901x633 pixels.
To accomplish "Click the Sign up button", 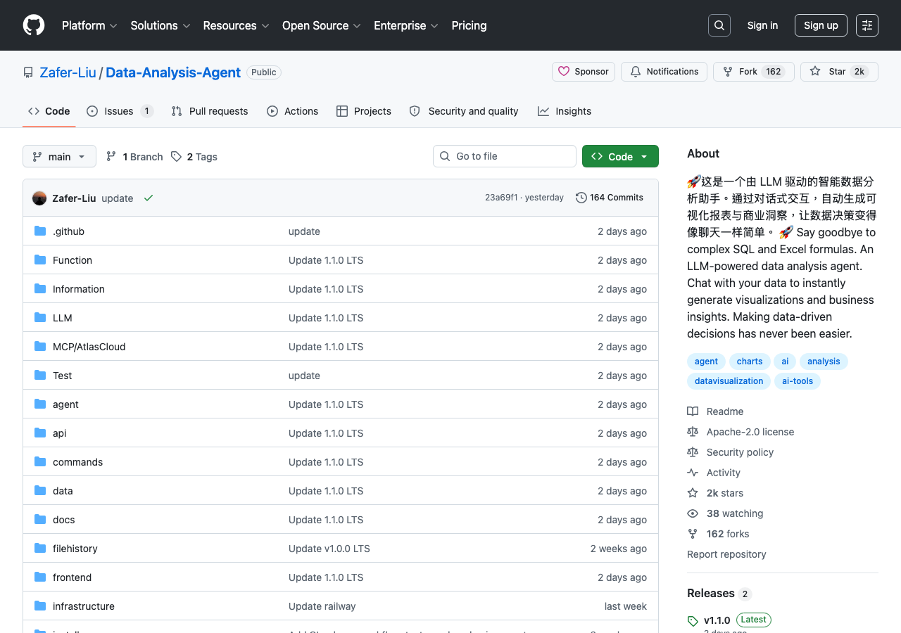I will point(821,25).
